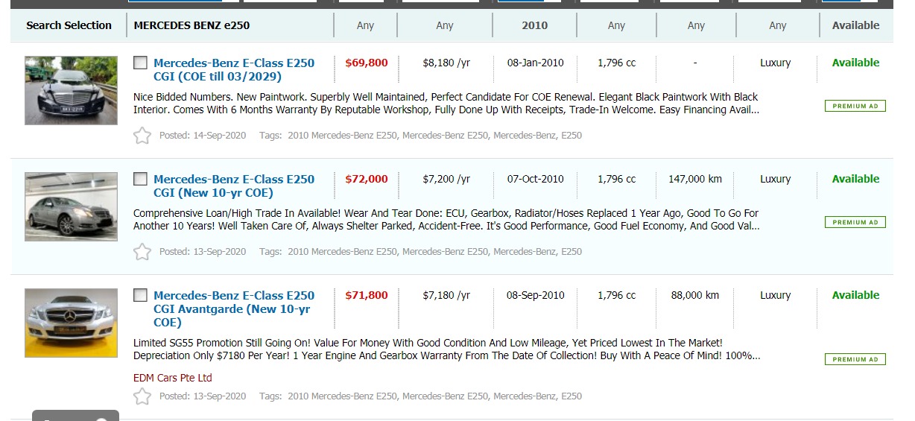915x421 pixels.
Task: Open the E250 CGI Avantgarde listing title
Action: 233,308
